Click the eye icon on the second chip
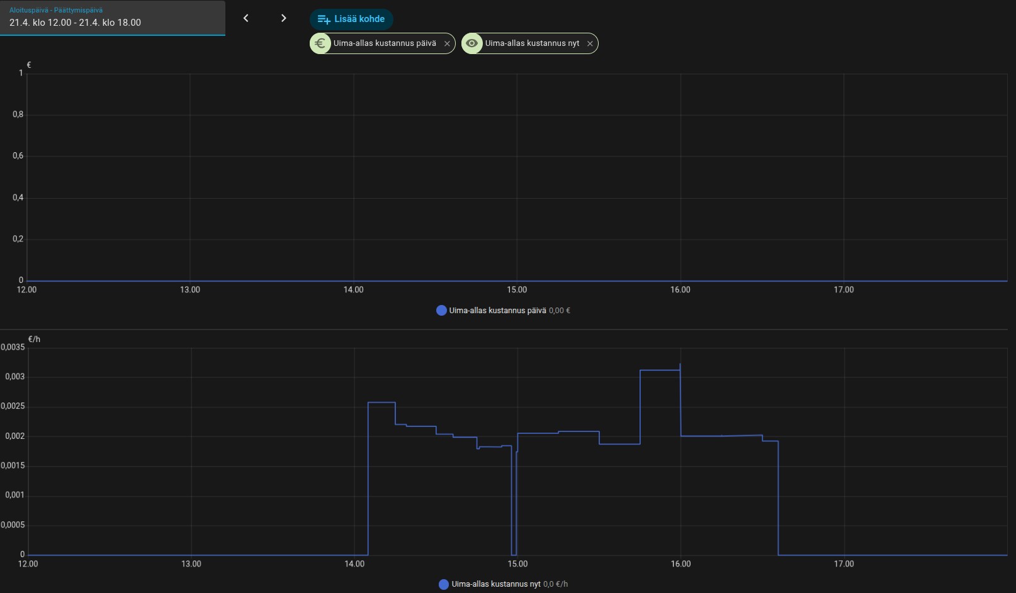1016x593 pixels. 472,43
